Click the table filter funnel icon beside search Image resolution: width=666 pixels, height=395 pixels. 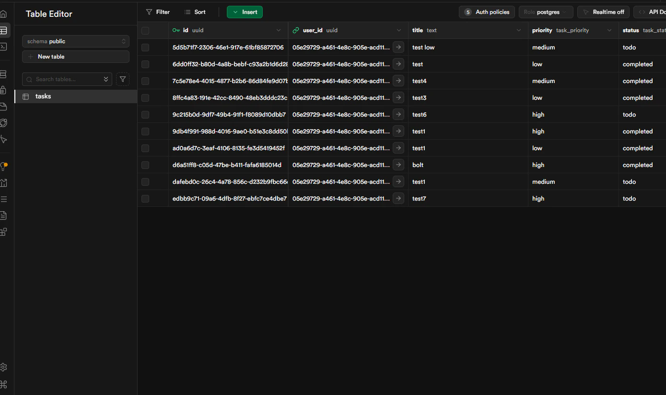click(x=123, y=79)
